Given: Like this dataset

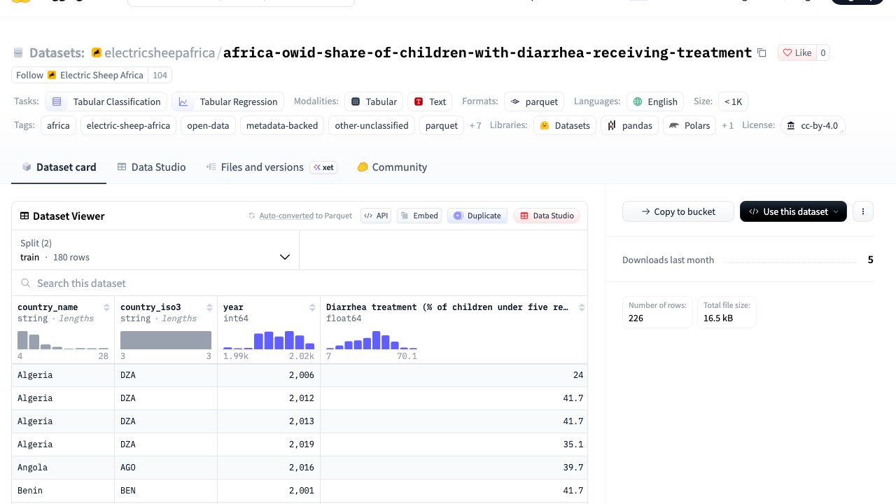Looking at the screenshot, I should [x=797, y=52].
